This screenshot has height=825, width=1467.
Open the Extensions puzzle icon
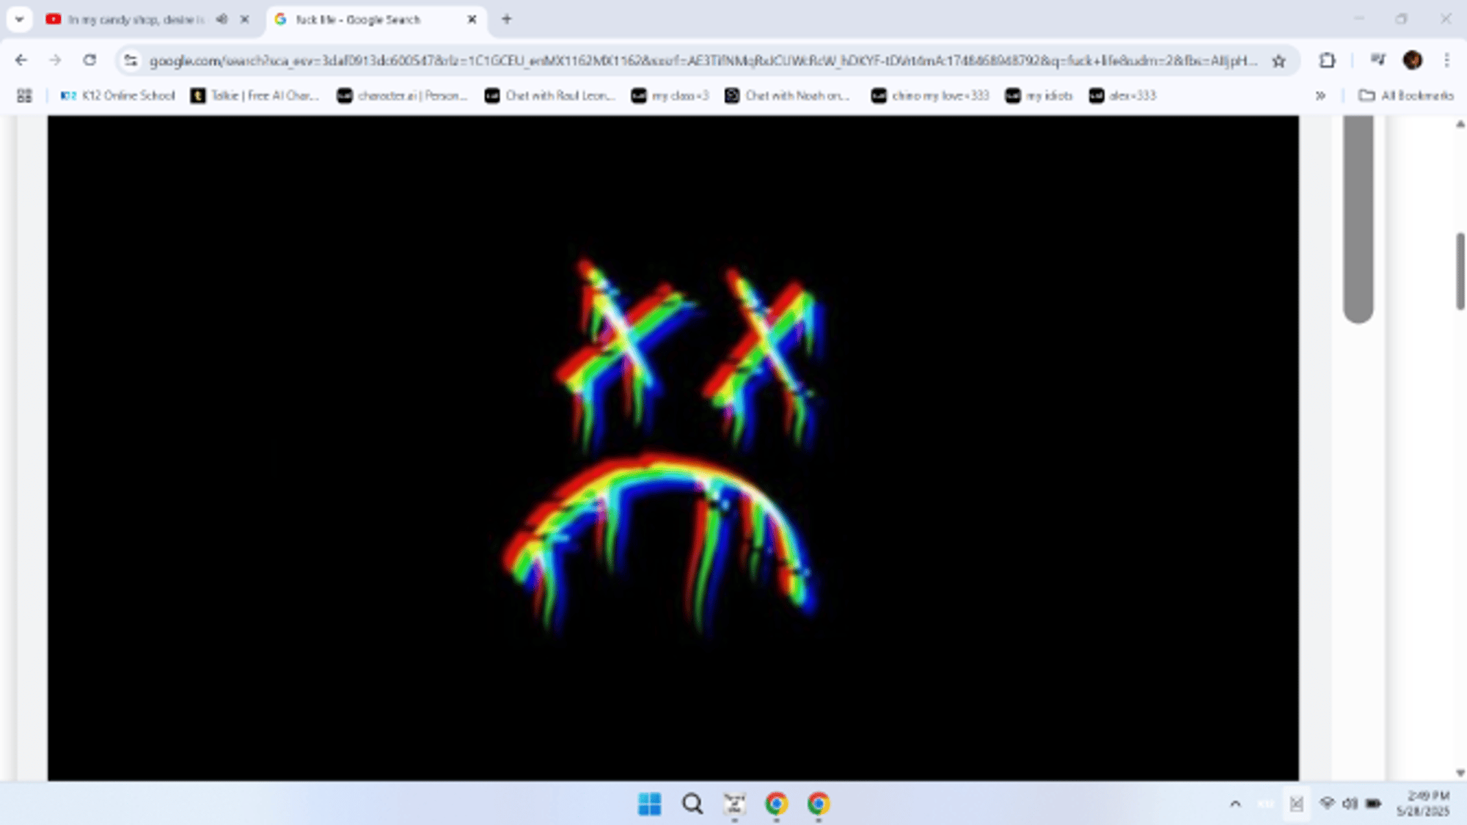coord(1327,60)
